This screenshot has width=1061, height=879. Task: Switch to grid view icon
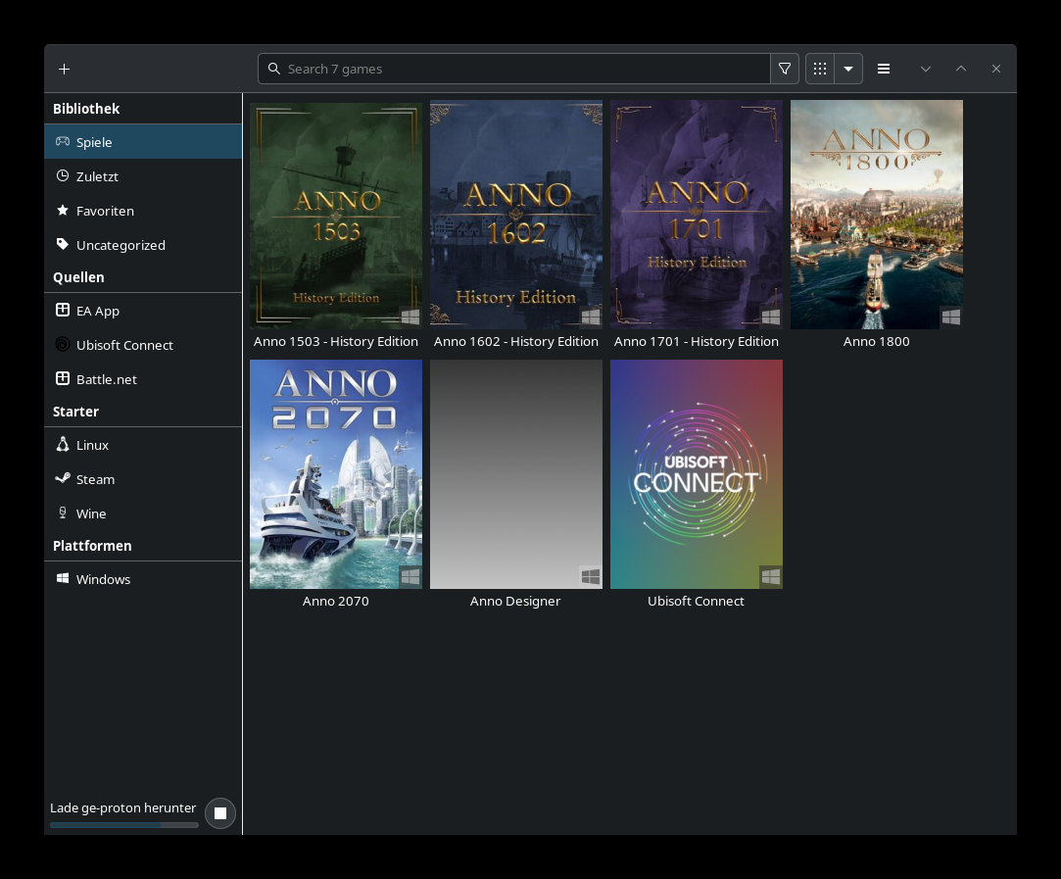coord(820,69)
